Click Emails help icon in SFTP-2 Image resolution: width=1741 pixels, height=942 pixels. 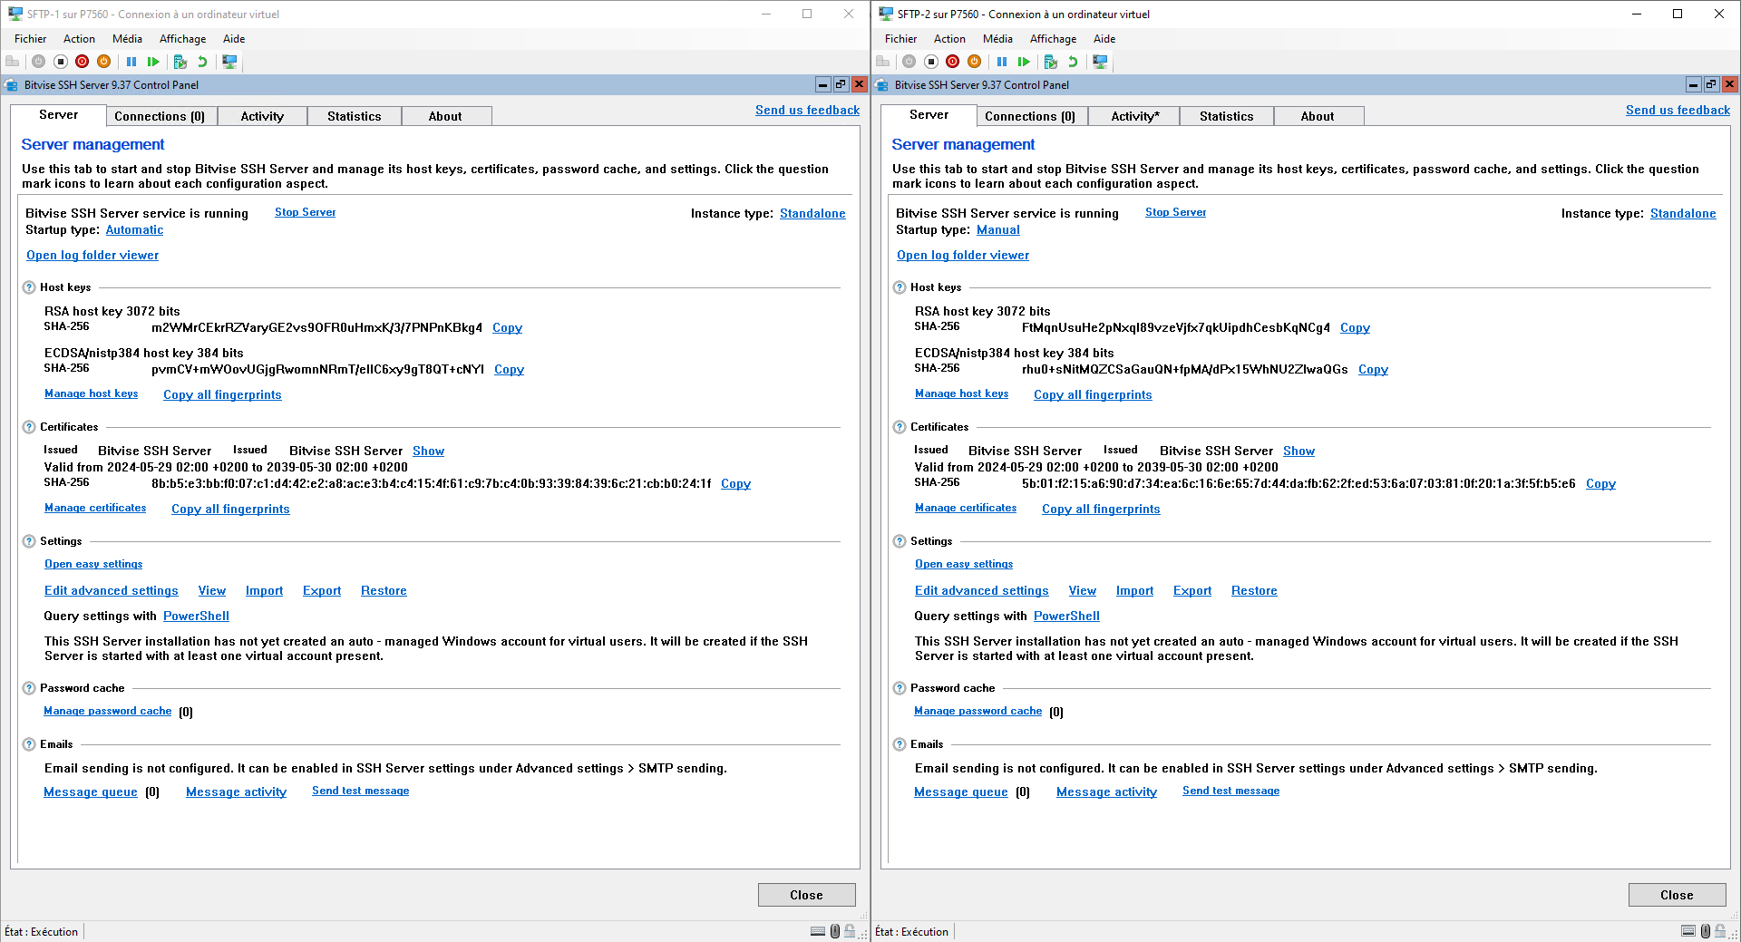click(x=900, y=744)
